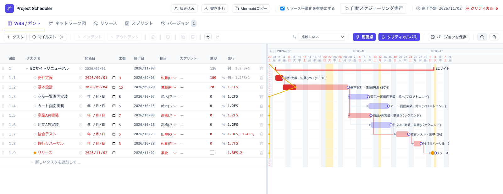Toggle milestone diamond for 注文API実装
The width and height of the screenshot is (503, 194).
tap(35, 125)
